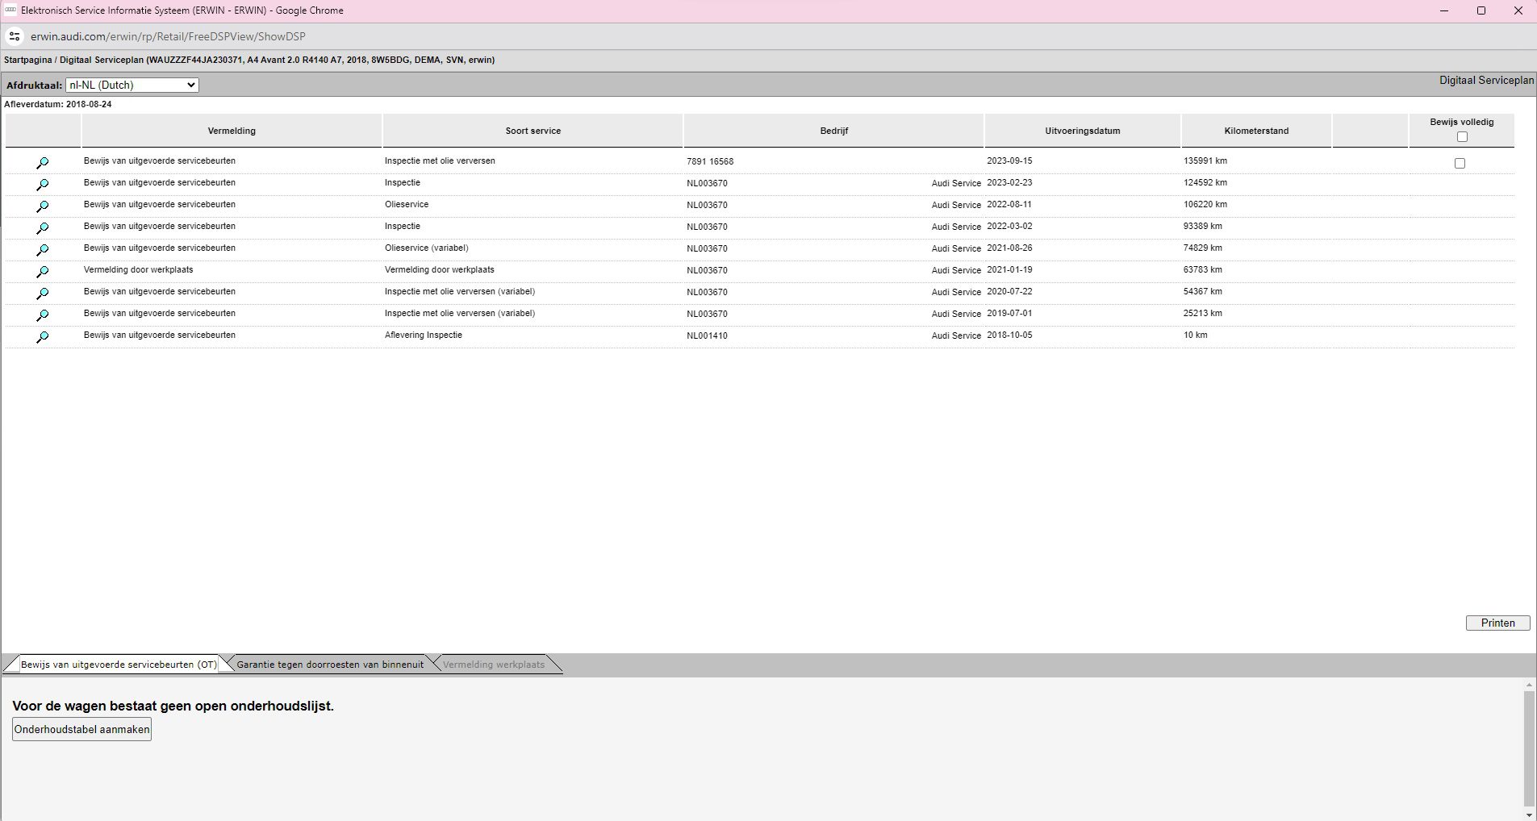Click company code 7891 16568
Image resolution: width=1537 pixels, height=821 pixels.
click(710, 161)
